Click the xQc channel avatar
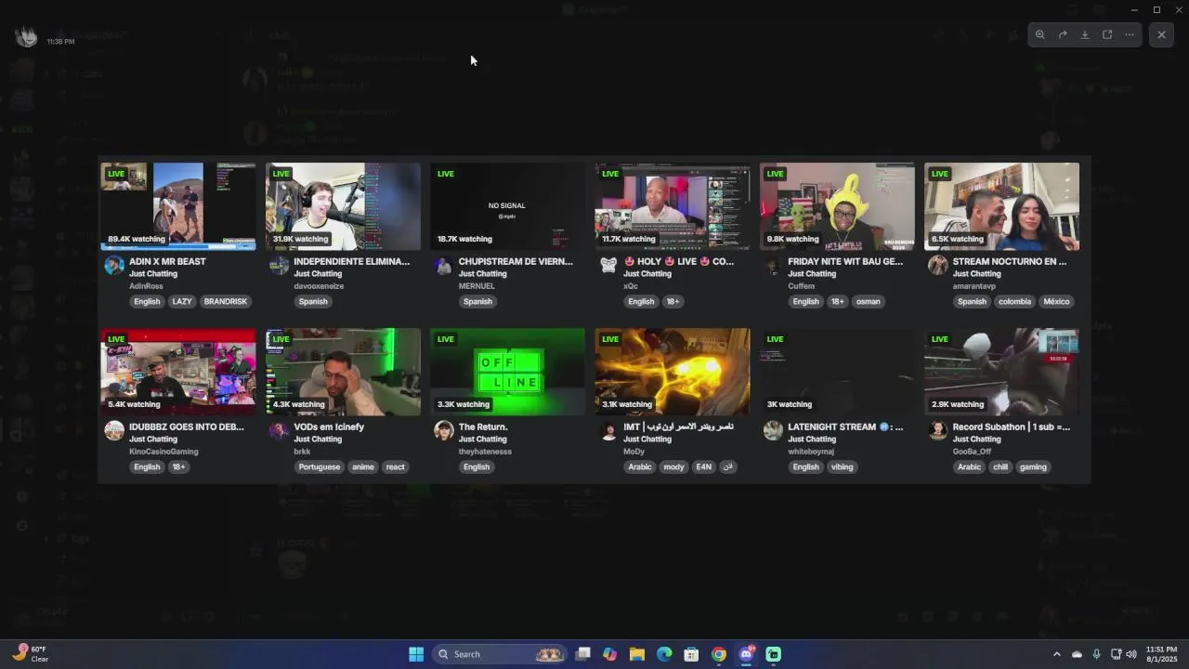The height and width of the screenshot is (669, 1189). pyautogui.click(x=608, y=266)
